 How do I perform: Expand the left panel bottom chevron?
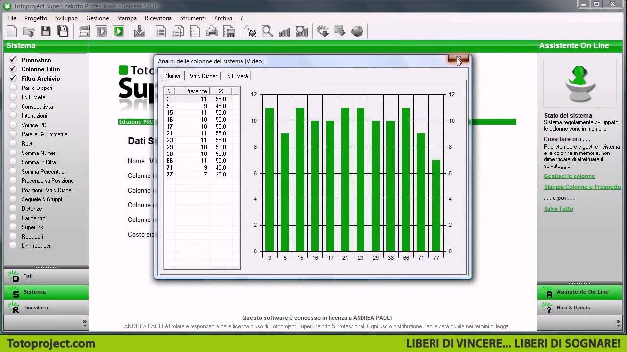click(x=85, y=323)
